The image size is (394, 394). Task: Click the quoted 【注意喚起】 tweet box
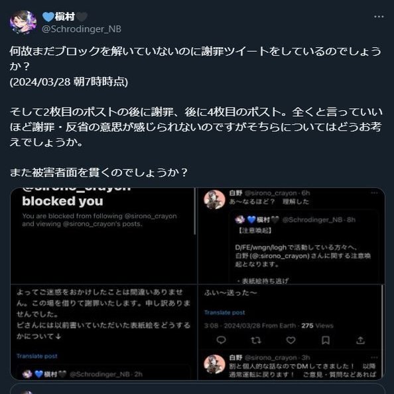pos(303,247)
